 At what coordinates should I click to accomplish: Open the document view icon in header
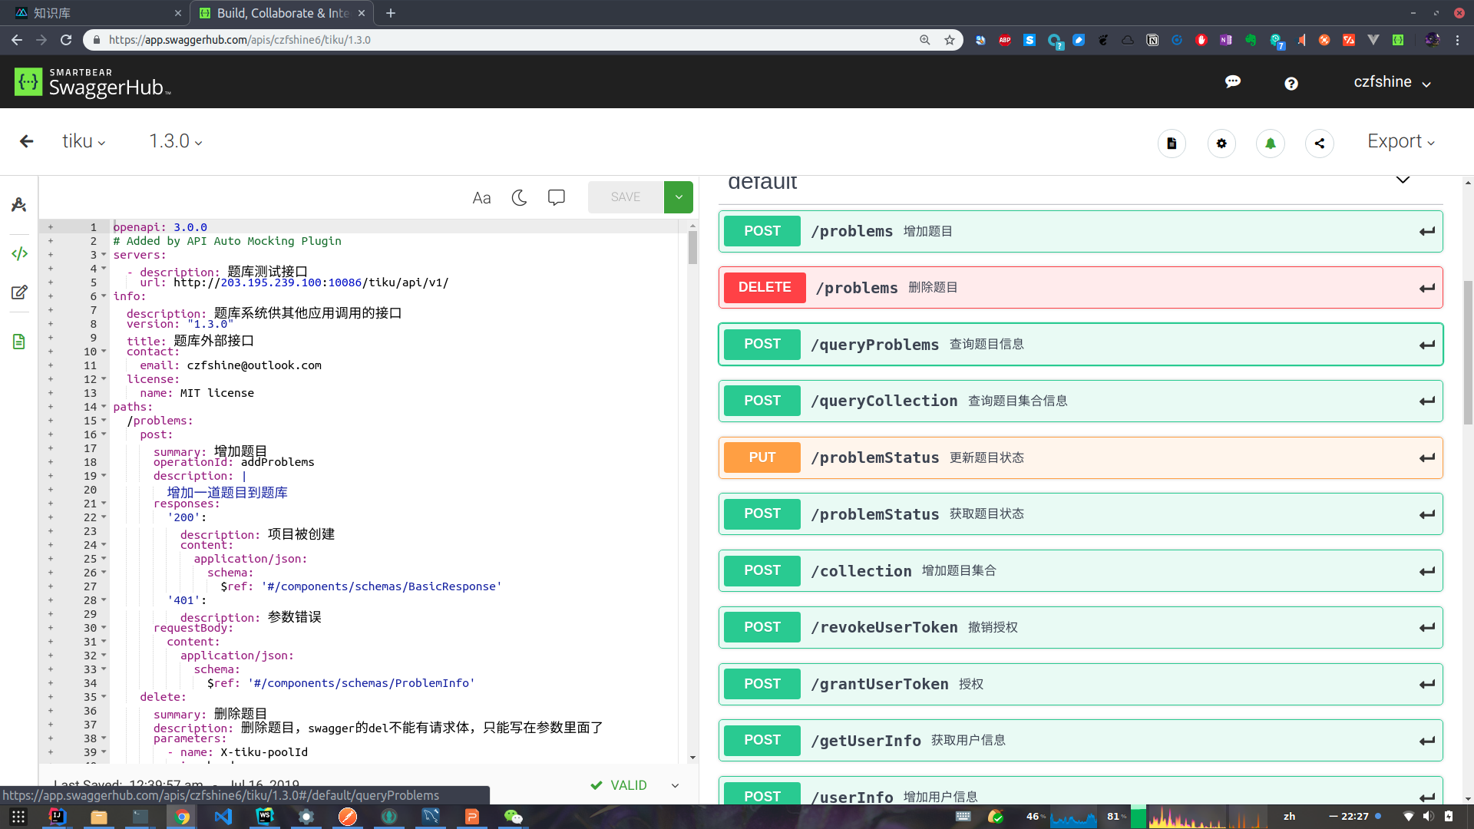[x=1172, y=144]
